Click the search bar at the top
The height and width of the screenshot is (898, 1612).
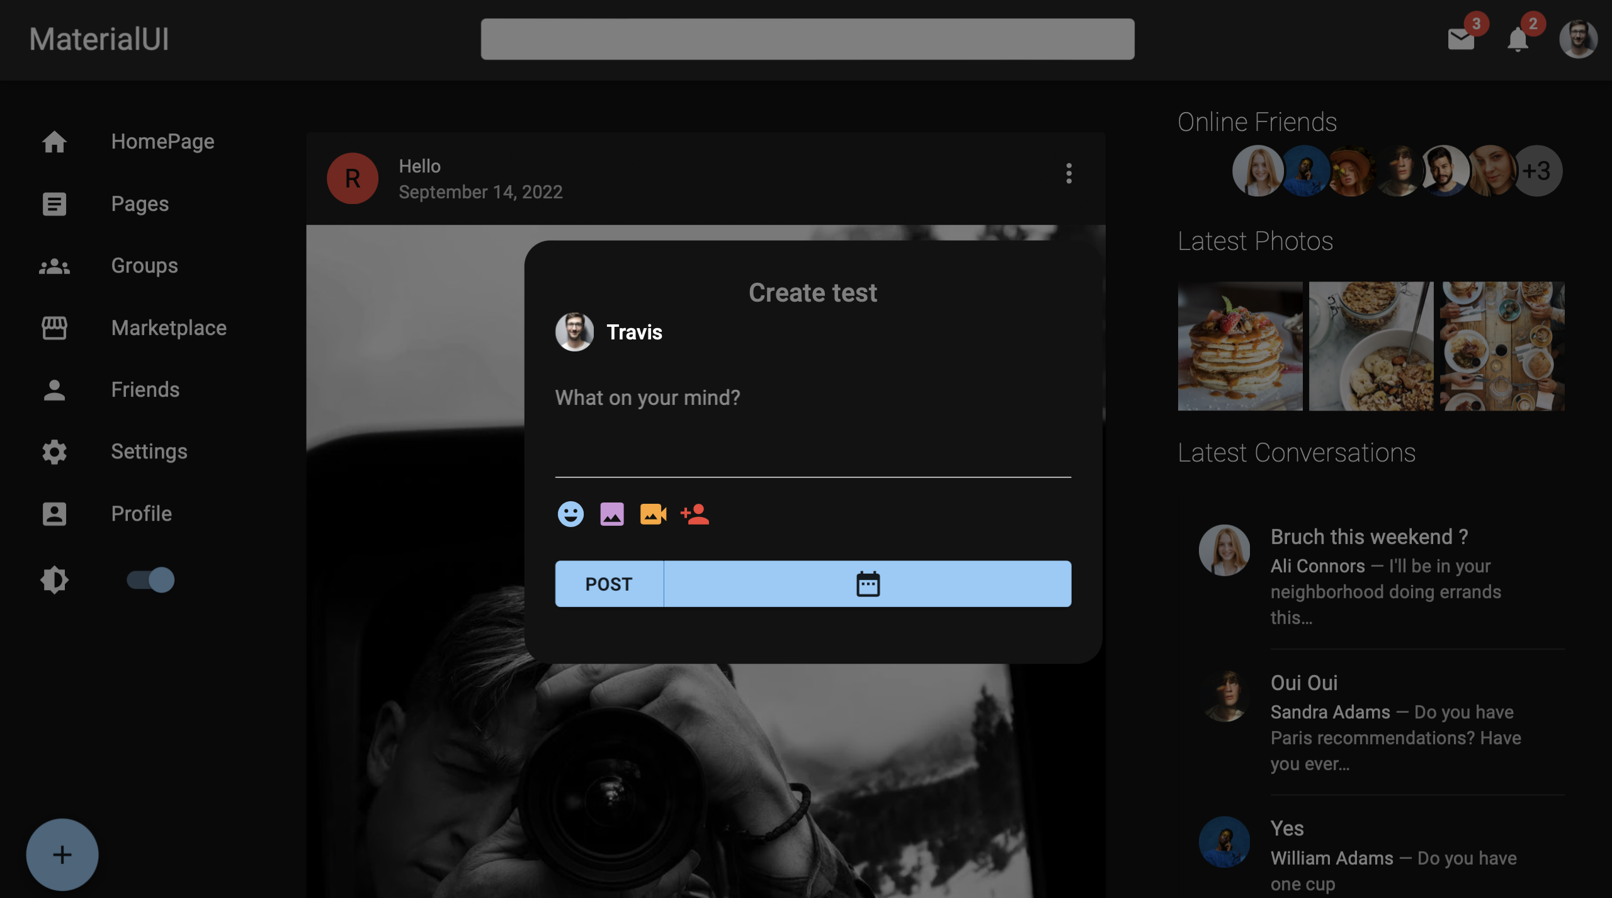click(x=807, y=39)
